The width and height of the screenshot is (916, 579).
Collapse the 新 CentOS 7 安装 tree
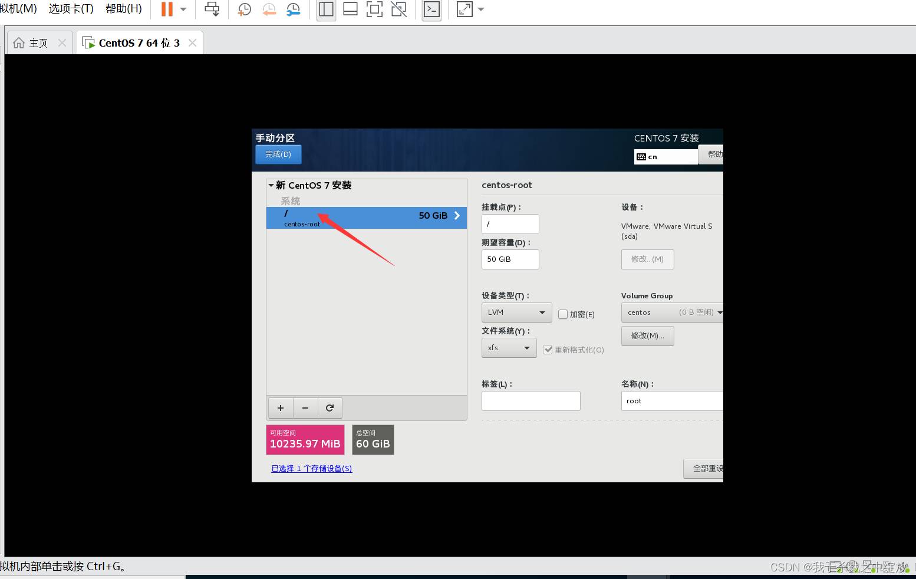point(271,185)
